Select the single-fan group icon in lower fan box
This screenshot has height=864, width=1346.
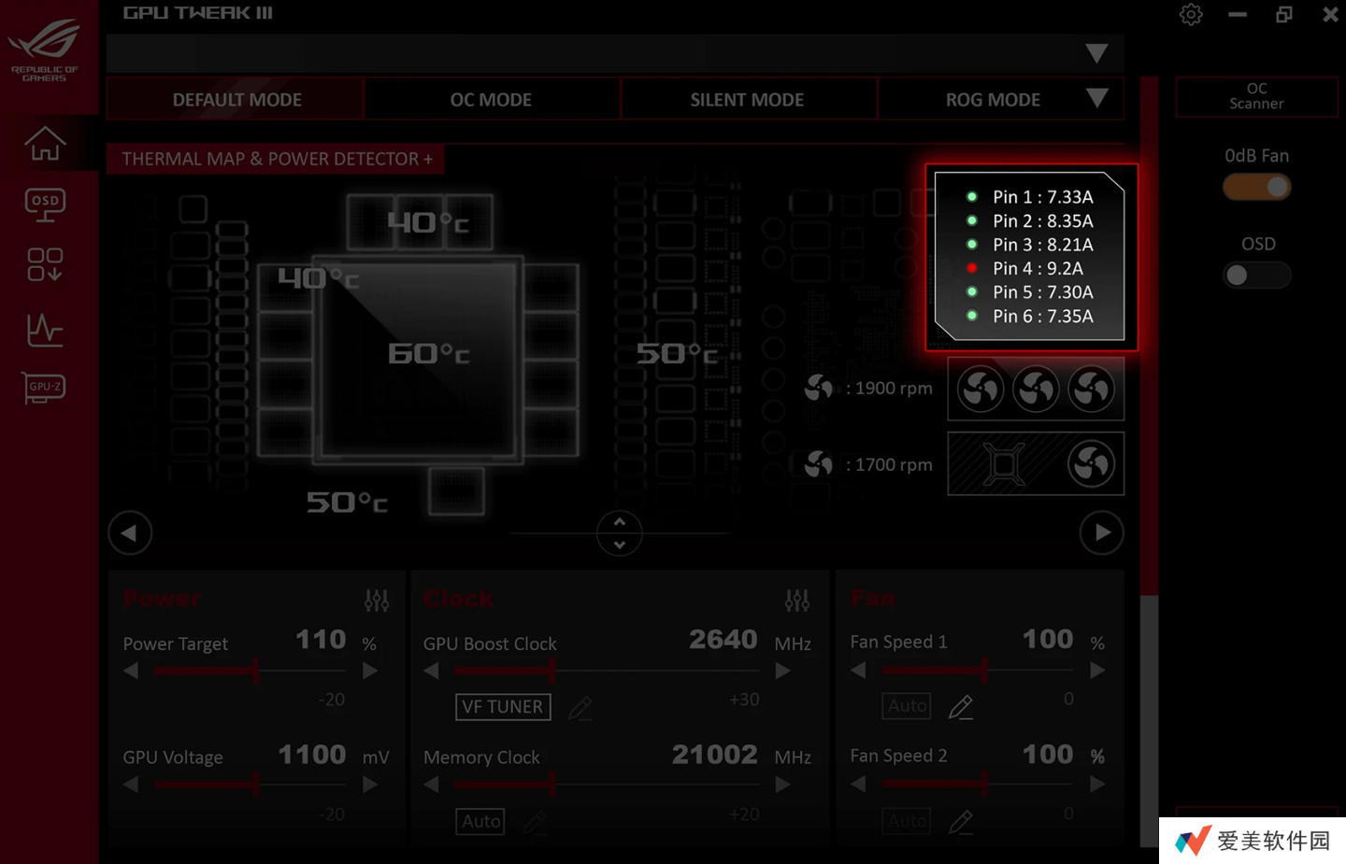[1091, 463]
